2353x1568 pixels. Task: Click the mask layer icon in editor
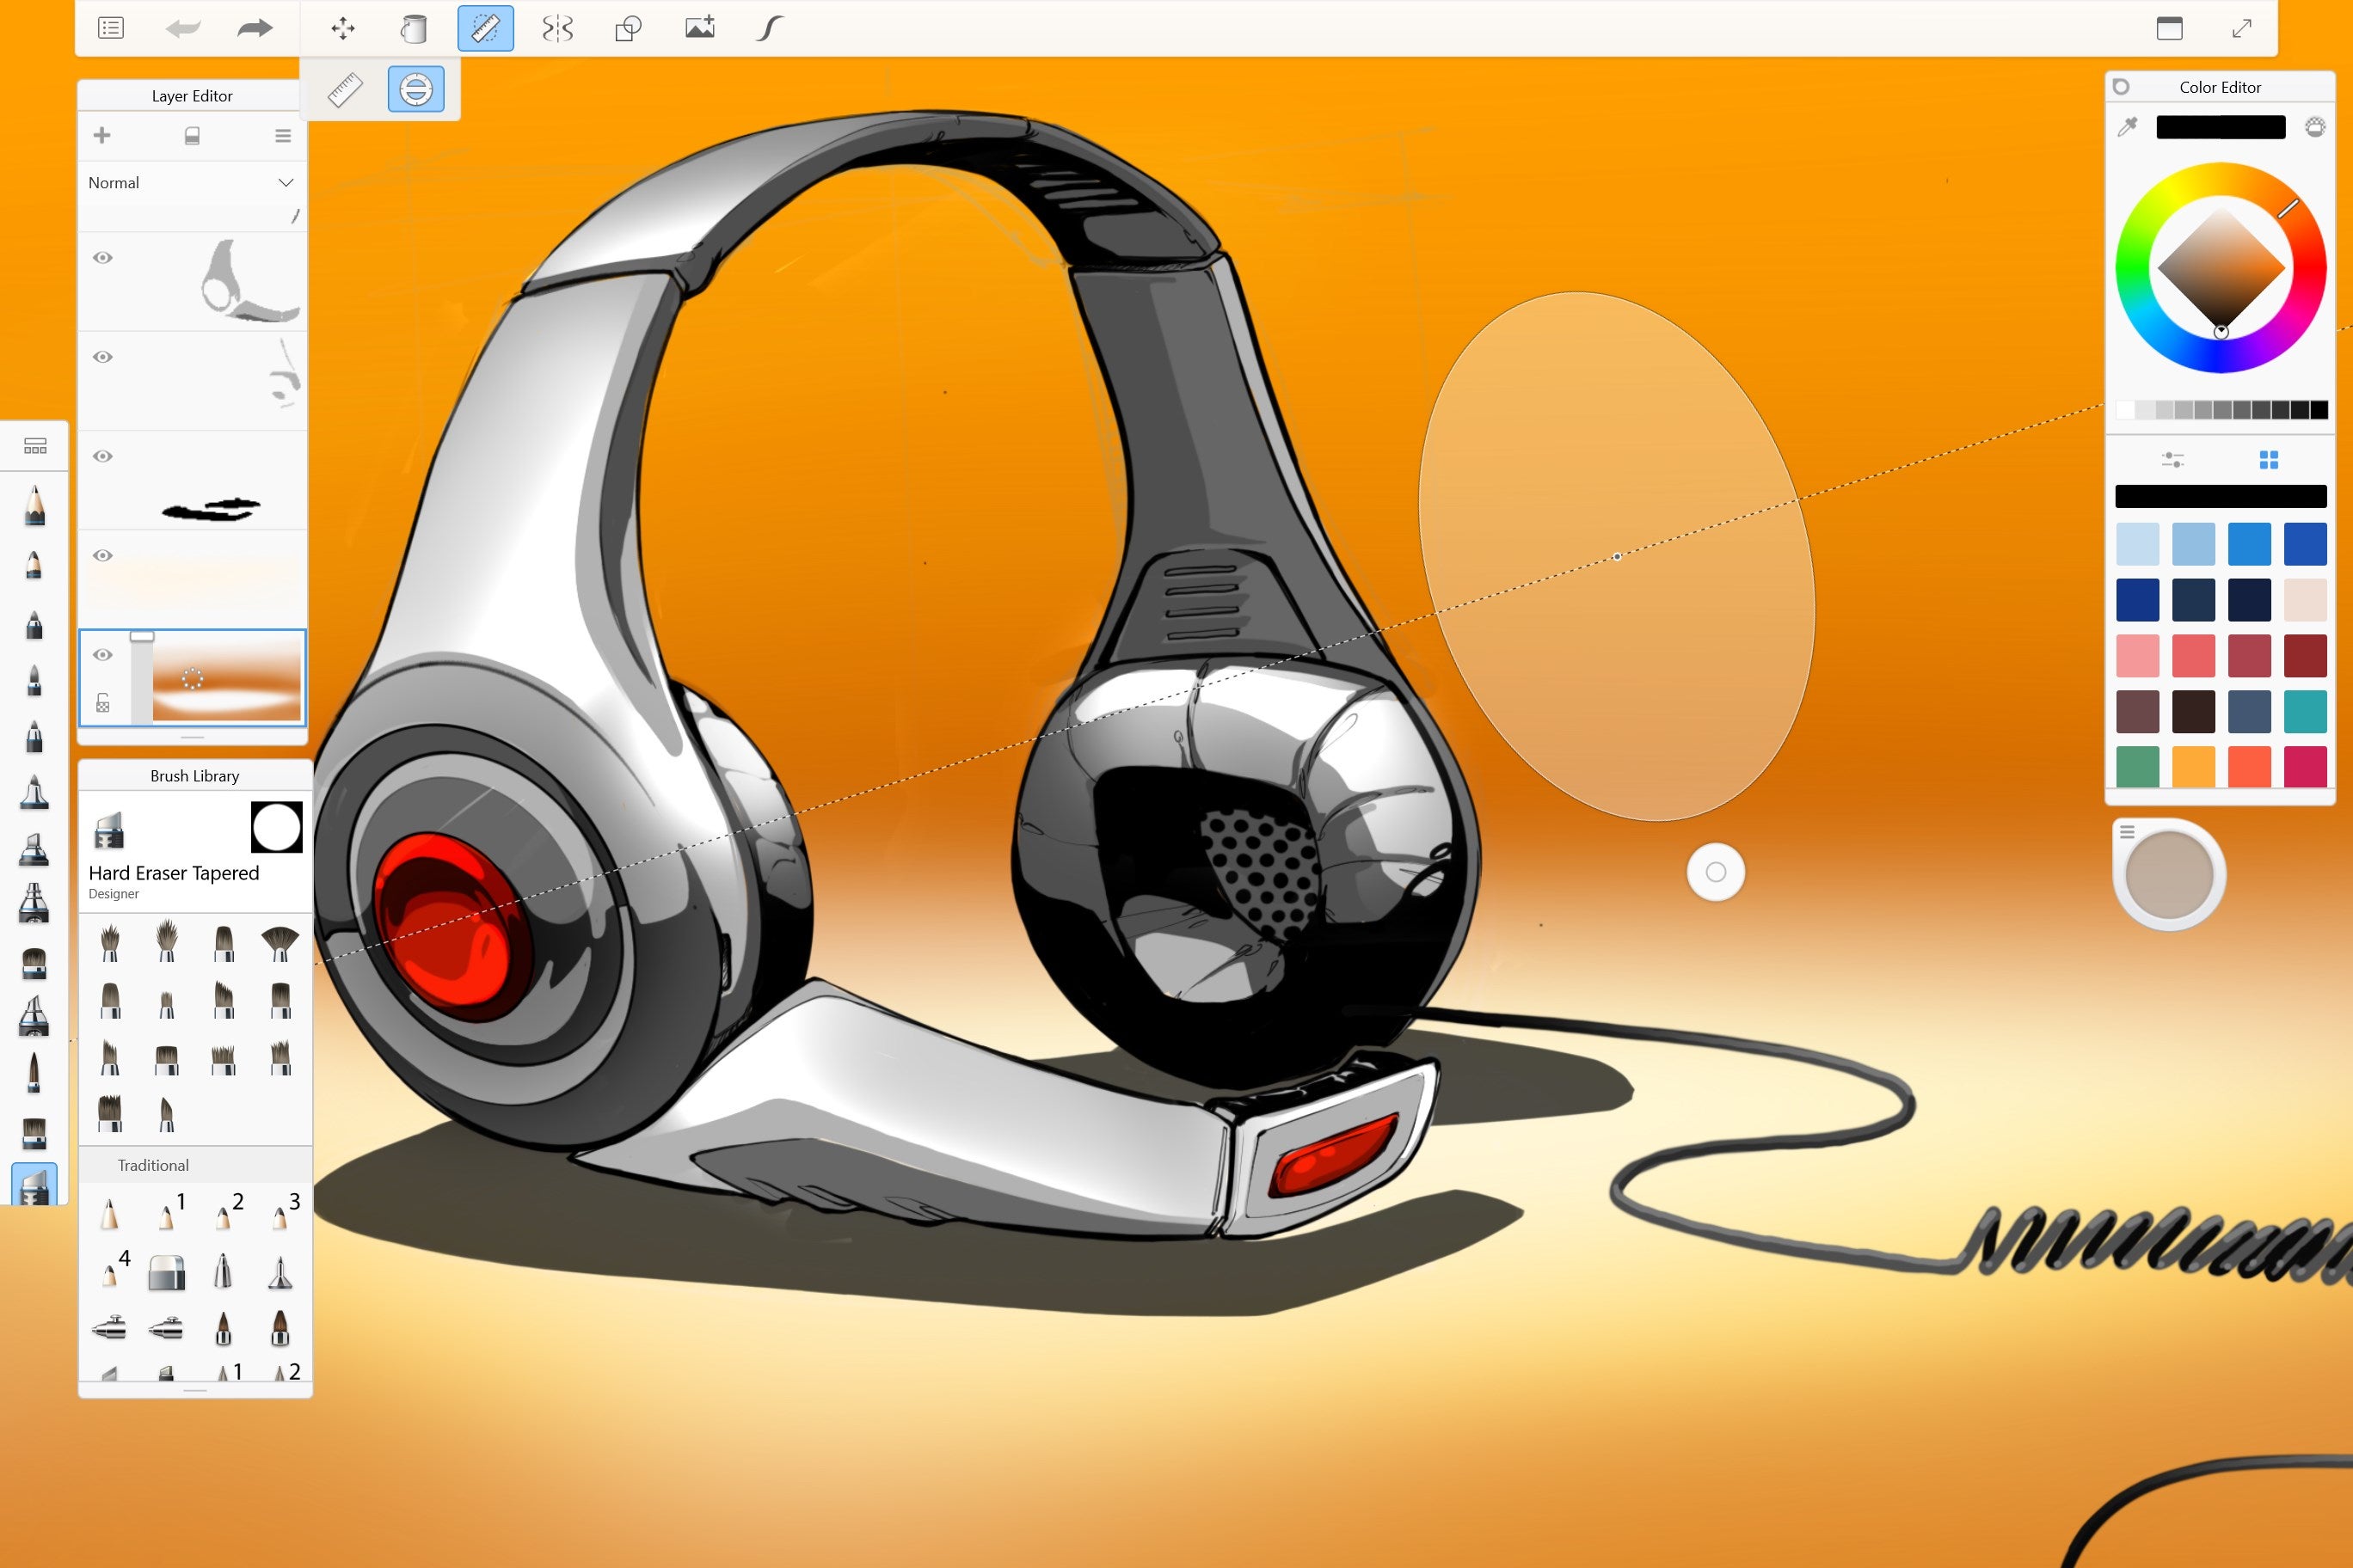click(194, 135)
